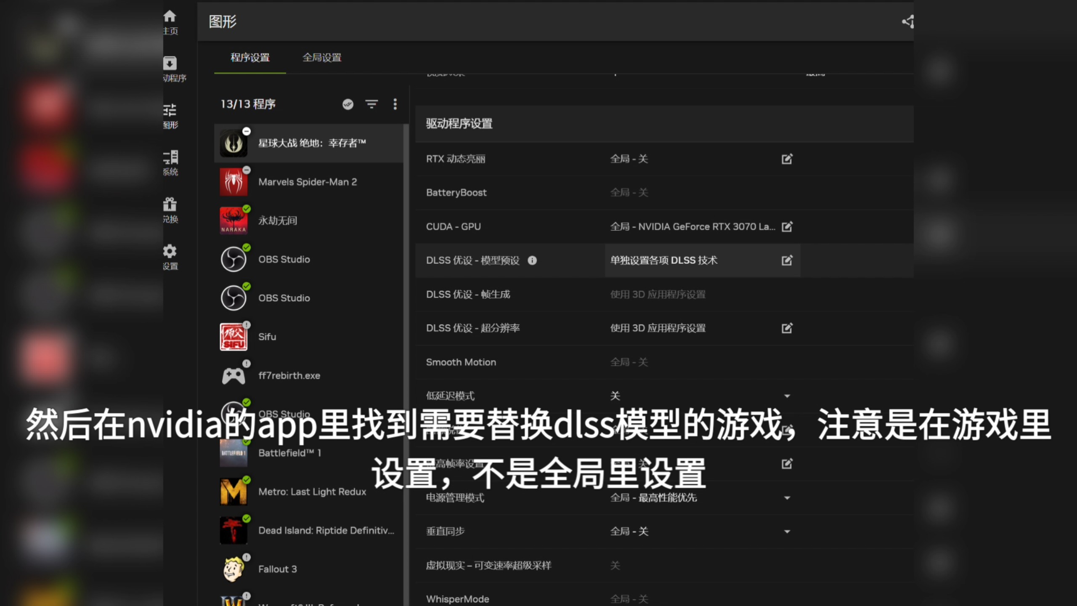This screenshot has width=1077, height=606.
Task: Switch to the 程序设置 tab
Action: click(250, 58)
